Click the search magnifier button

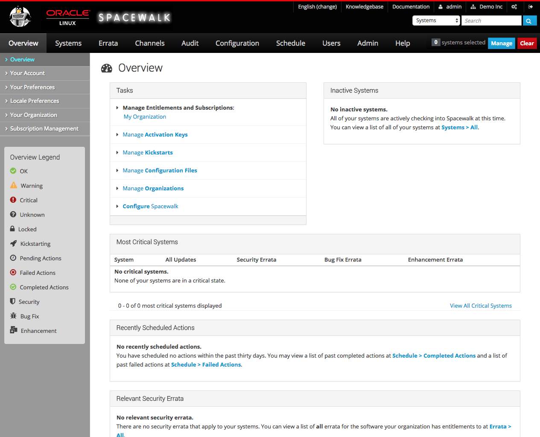coord(529,20)
